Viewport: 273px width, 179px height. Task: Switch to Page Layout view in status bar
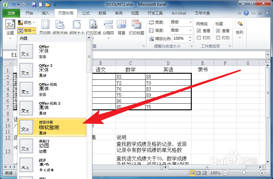(198, 173)
